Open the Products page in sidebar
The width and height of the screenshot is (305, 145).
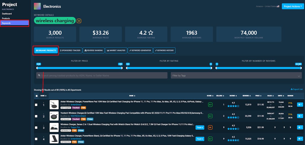coord(6,18)
